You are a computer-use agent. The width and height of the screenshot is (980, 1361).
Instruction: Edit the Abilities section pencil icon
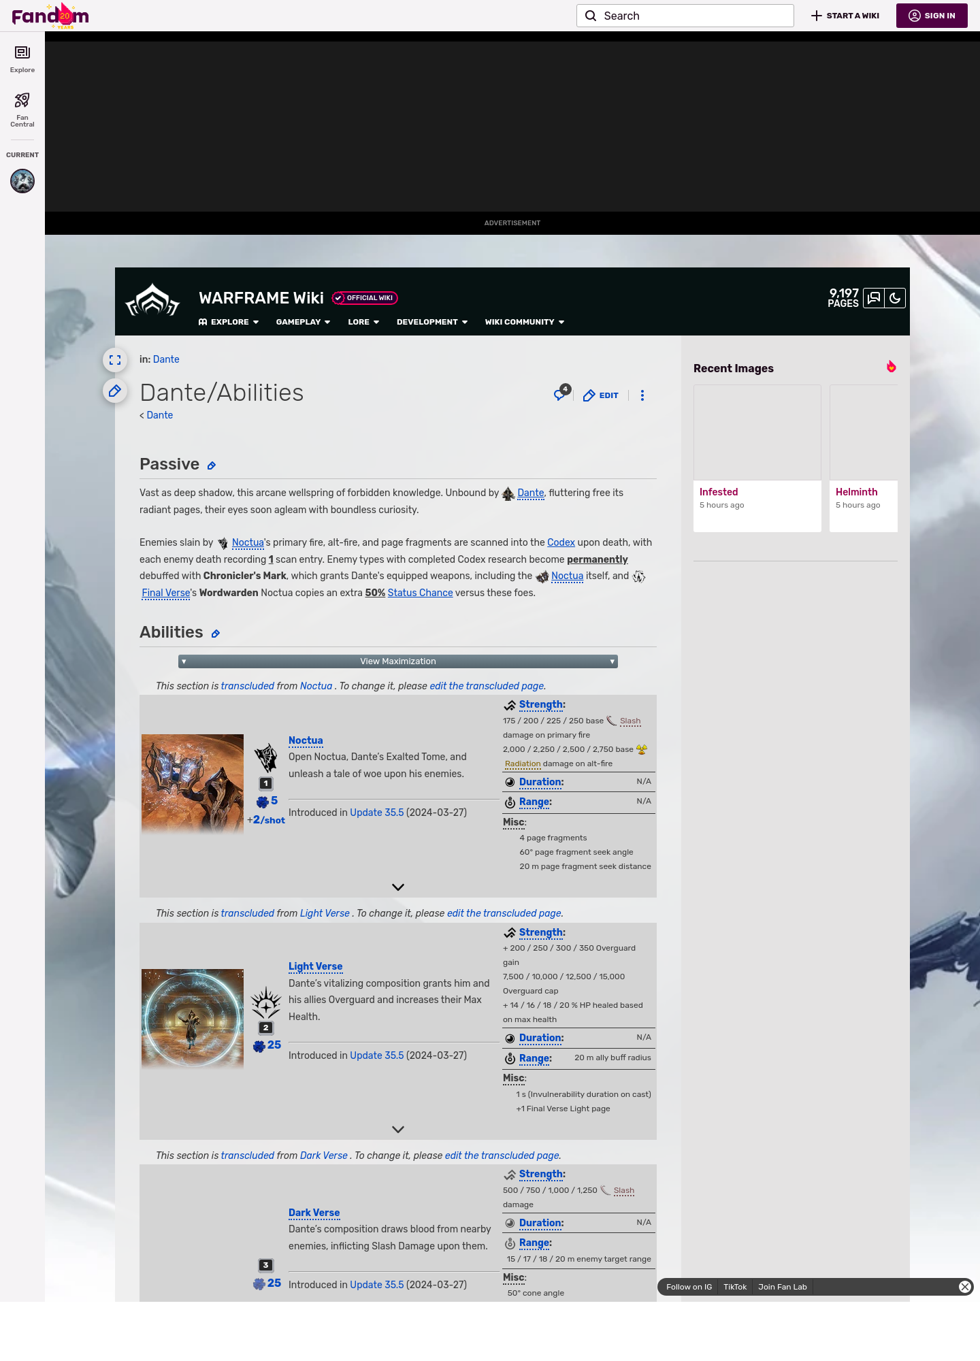click(x=216, y=634)
